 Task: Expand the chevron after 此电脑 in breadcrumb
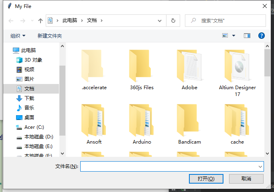coord(82,20)
